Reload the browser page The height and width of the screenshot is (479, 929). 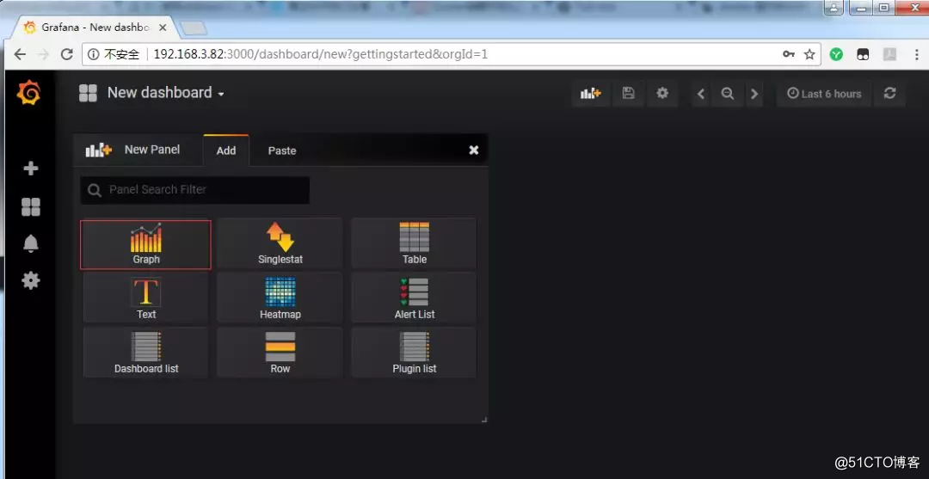(x=67, y=54)
